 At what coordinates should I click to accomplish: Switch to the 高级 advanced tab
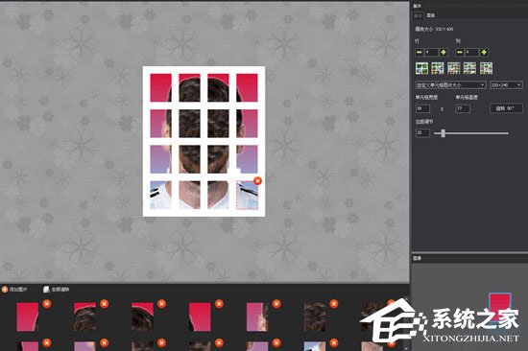(x=430, y=15)
